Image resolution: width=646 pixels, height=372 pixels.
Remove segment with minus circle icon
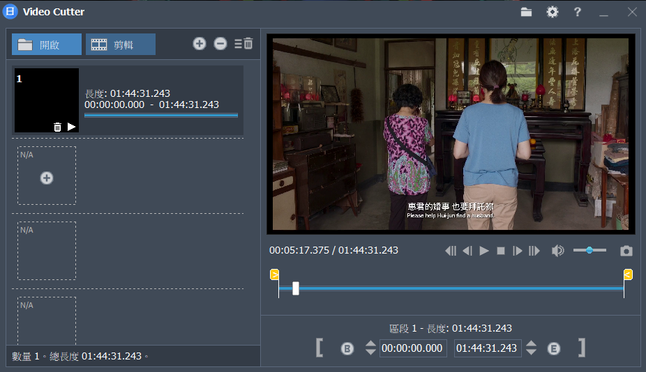[x=220, y=44]
